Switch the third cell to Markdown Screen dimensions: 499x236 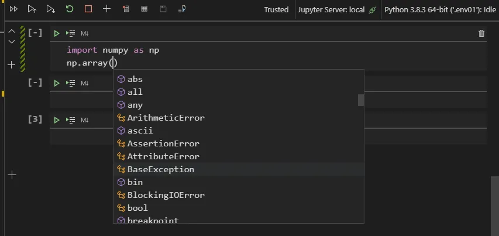(85, 120)
